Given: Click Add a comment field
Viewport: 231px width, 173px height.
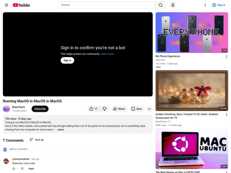Looking at the screenshot, I should point(80,149).
